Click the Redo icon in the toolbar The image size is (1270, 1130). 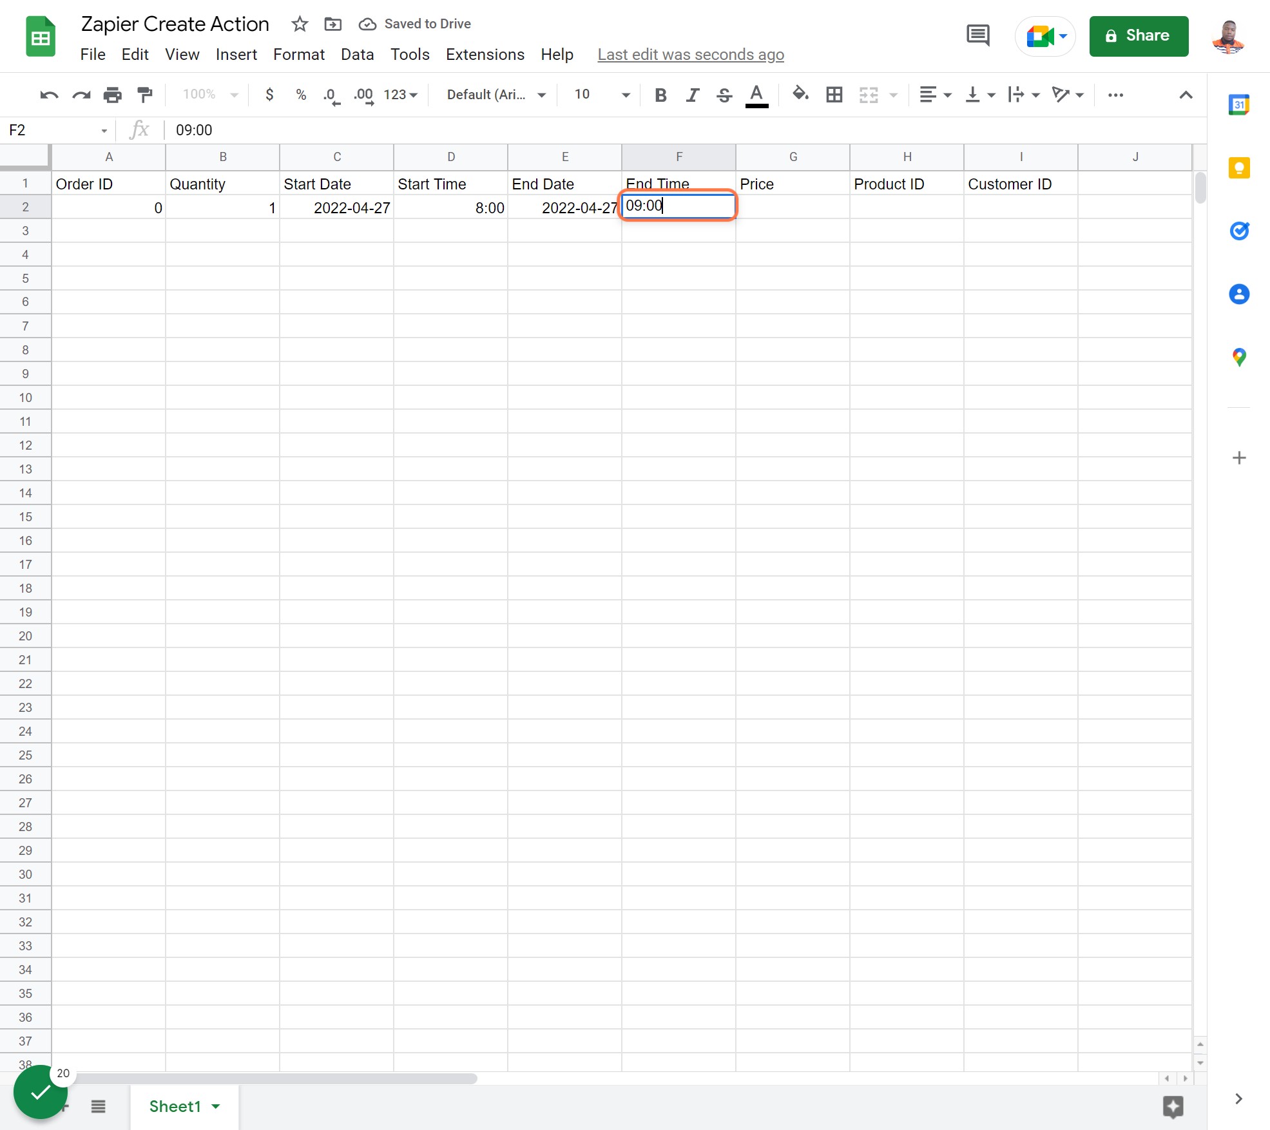coord(81,95)
